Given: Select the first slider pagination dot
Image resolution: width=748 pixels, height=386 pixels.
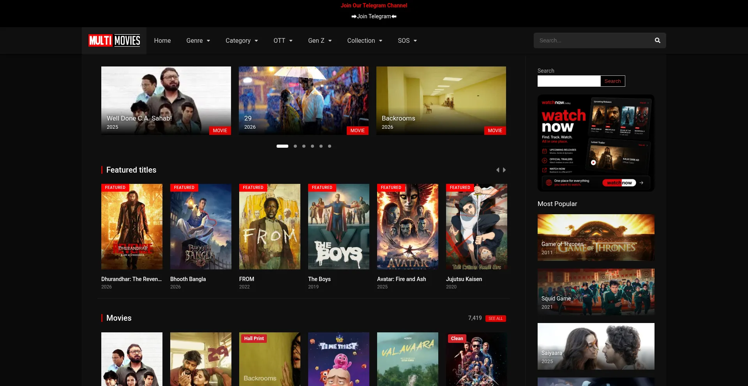Looking at the screenshot, I should click(282, 146).
